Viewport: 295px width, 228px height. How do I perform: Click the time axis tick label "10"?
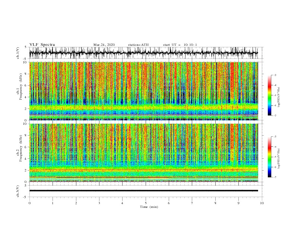[x=262, y=203]
